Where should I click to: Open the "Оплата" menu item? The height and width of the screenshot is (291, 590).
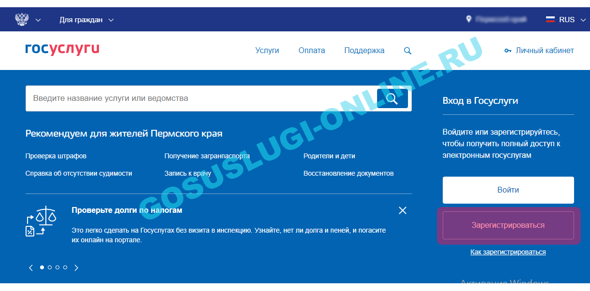311,50
